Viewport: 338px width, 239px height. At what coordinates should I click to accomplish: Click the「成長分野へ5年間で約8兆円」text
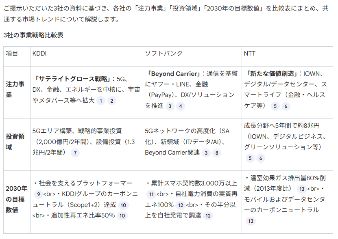[x=282, y=126]
